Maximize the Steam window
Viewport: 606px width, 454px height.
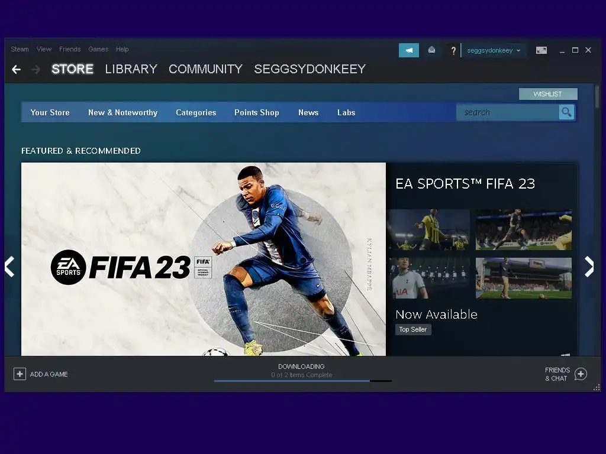(575, 50)
